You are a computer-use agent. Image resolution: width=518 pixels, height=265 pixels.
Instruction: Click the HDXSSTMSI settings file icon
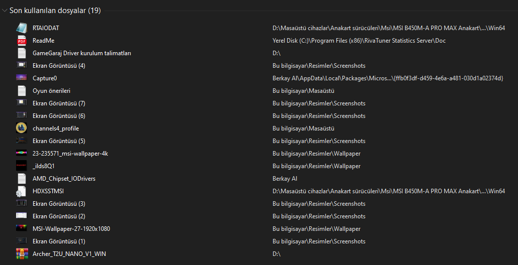click(22, 191)
